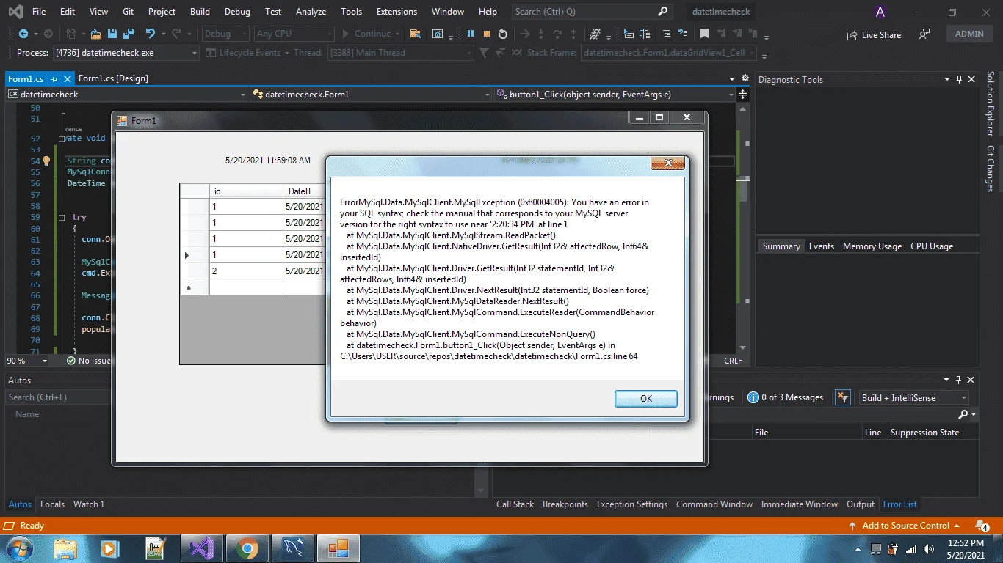Click Add to Source Control in status bar

tap(904, 526)
